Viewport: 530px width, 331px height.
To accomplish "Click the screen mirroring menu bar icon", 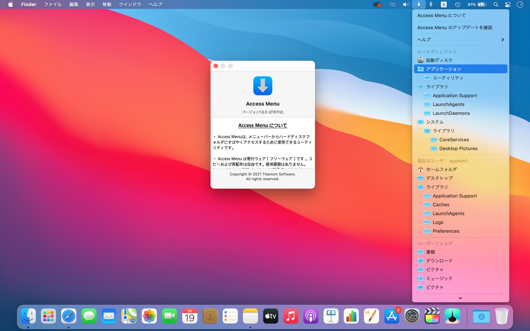I will 392,5.
